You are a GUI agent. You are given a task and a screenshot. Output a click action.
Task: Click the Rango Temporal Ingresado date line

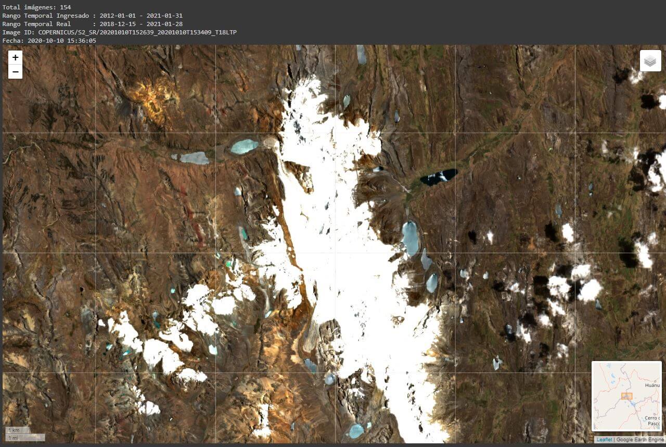(92, 16)
